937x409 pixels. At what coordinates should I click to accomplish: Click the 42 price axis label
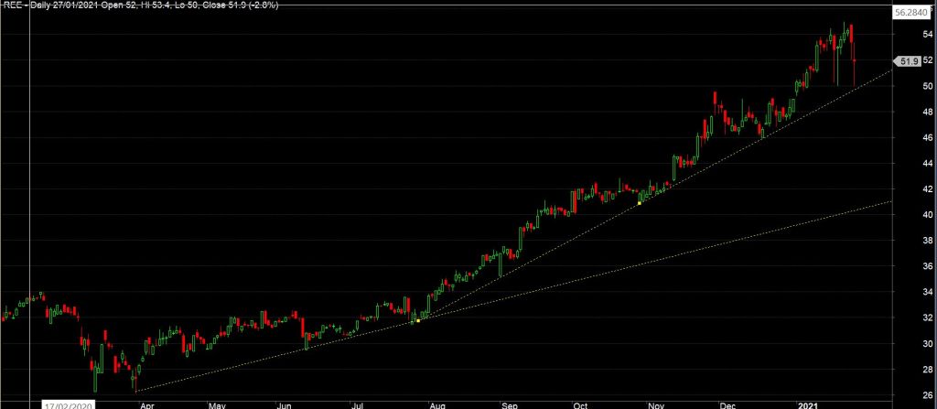click(x=928, y=189)
